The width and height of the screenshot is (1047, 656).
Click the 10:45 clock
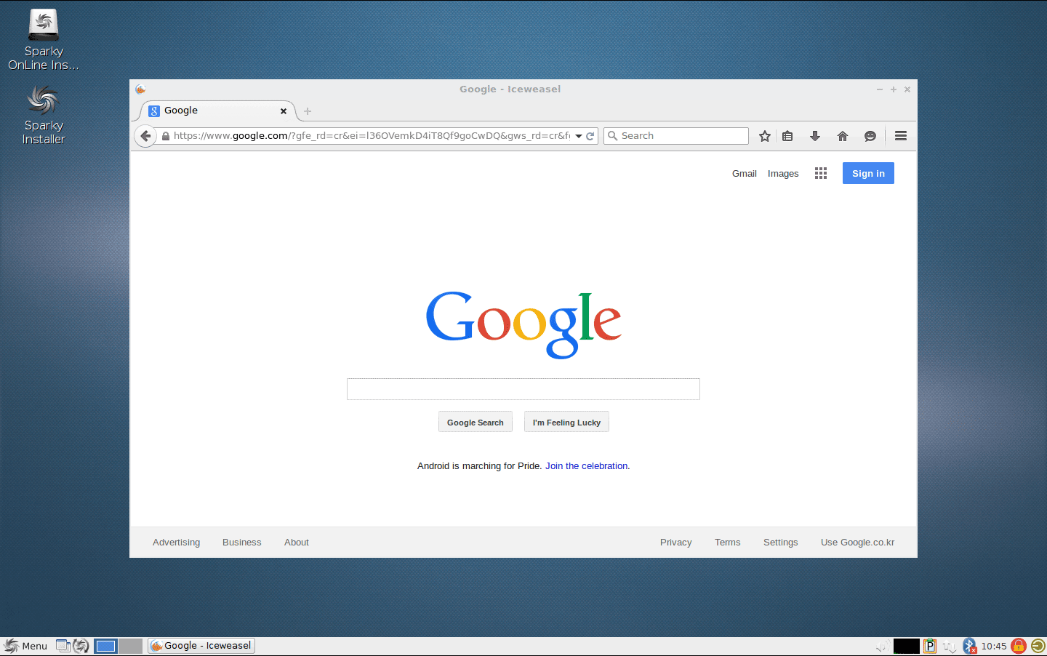pos(994,646)
